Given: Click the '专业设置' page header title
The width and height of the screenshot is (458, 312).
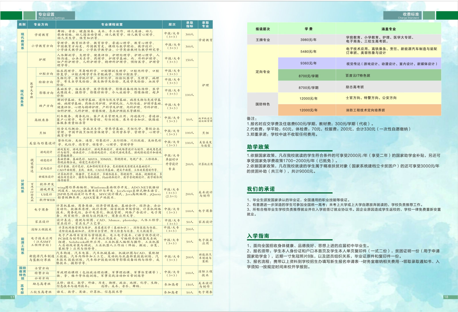Looking at the screenshot, I should (46, 14).
